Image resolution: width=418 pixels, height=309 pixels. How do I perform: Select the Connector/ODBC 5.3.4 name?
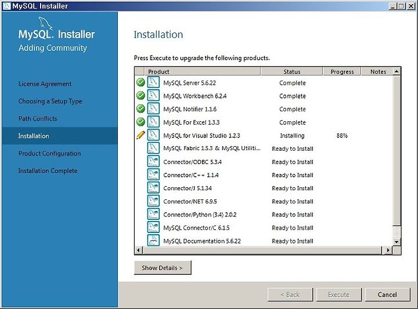[x=193, y=162]
